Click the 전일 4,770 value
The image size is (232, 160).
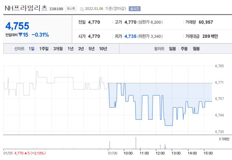coord(94,22)
